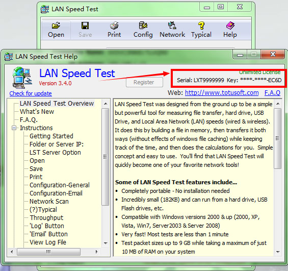
Task: Click content pane vertical scrollbar thumb
Action: click(x=278, y=138)
